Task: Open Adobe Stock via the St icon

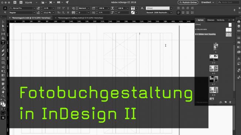Action: click(x=21, y=3)
